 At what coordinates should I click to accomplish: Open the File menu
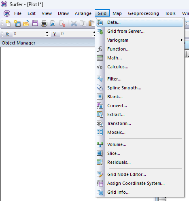(x=18, y=13)
